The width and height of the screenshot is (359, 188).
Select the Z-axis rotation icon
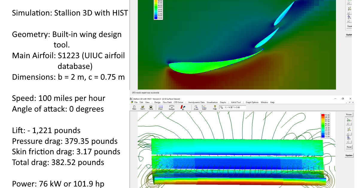[x=348, y=138]
